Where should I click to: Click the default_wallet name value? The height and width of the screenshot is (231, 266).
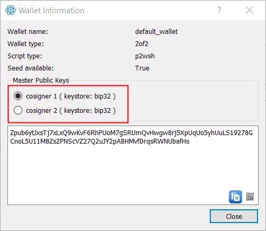coord(156,32)
